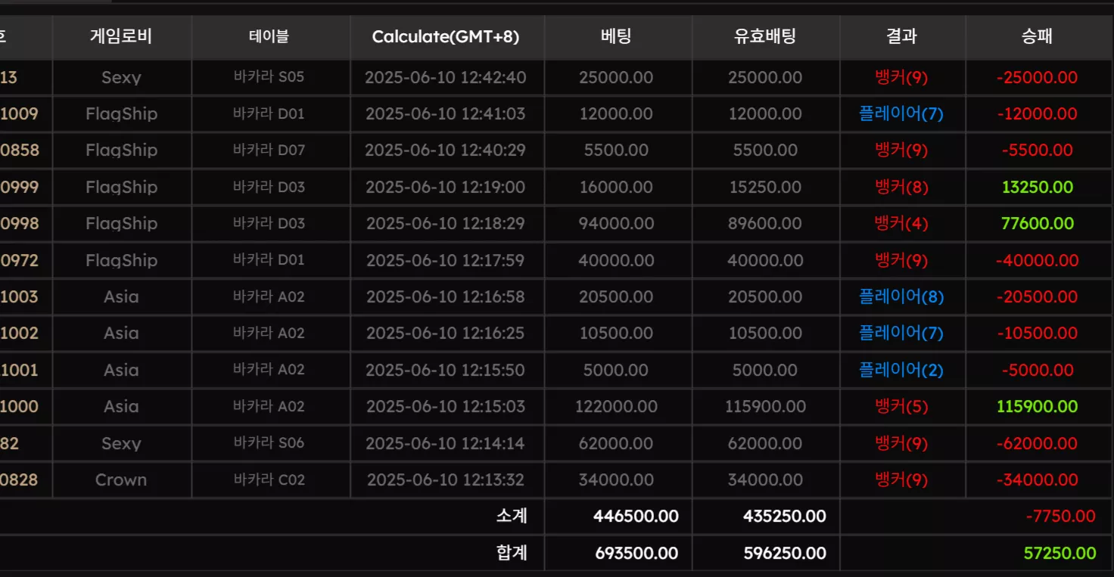The image size is (1114, 577).
Task: Click the 뱅커(4) result cell
Action: (x=901, y=223)
